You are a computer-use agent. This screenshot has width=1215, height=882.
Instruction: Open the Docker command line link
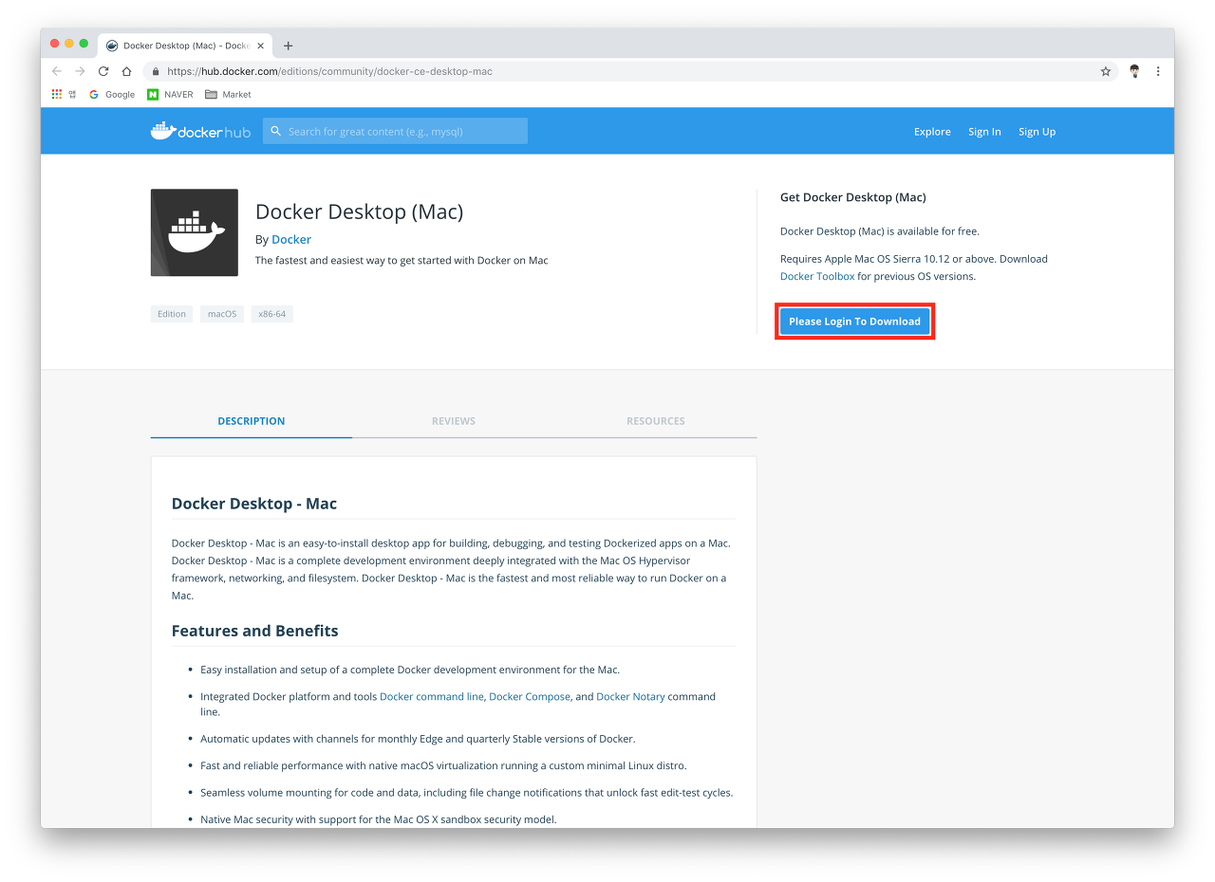(431, 696)
